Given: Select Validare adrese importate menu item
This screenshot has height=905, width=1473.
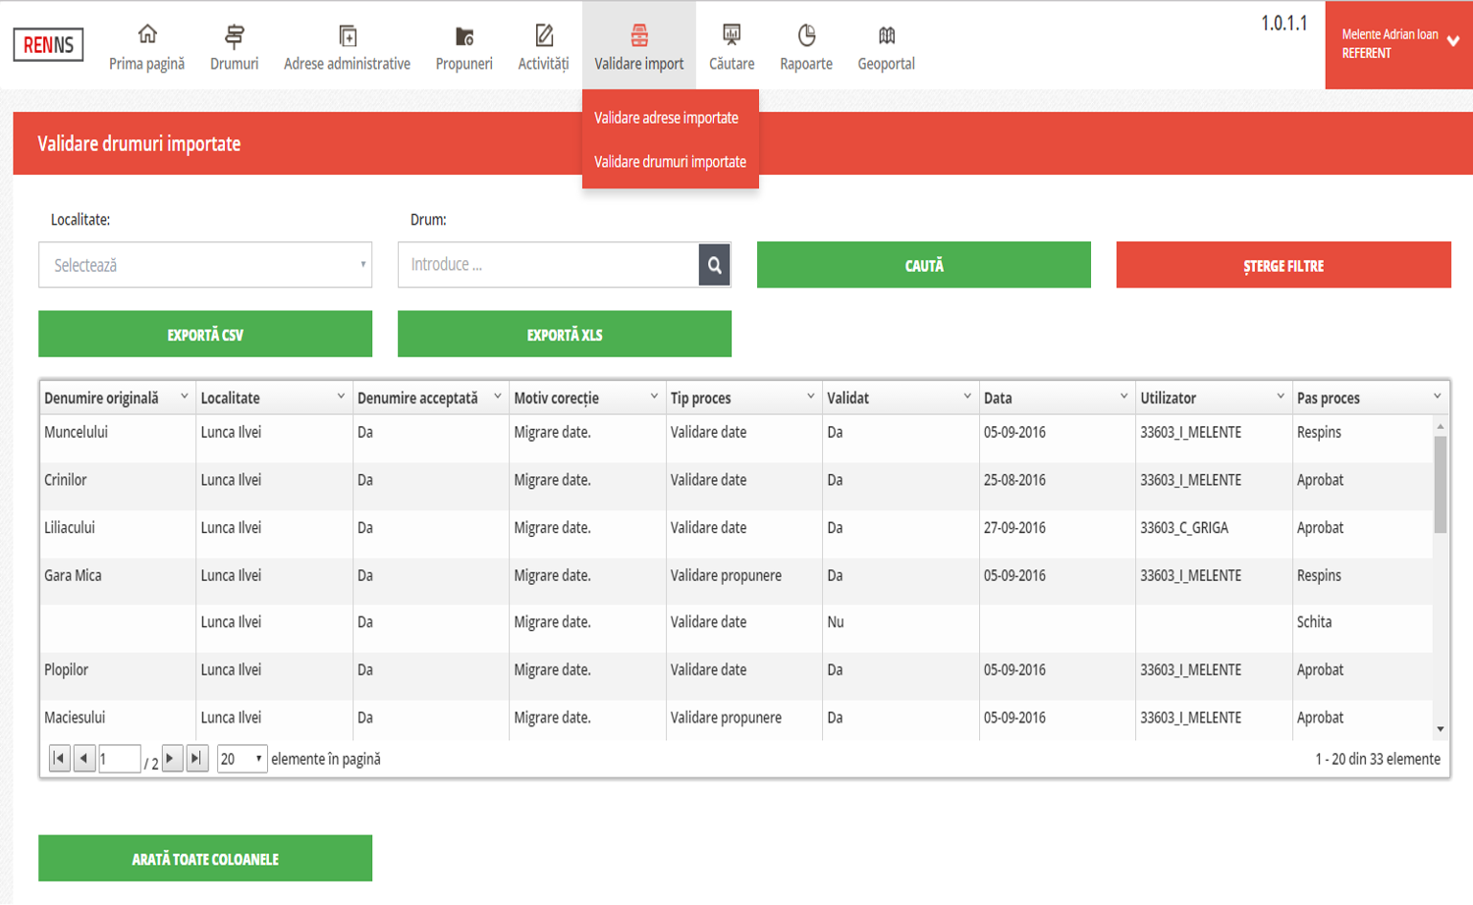Looking at the screenshot, I should tap(666, 118).
